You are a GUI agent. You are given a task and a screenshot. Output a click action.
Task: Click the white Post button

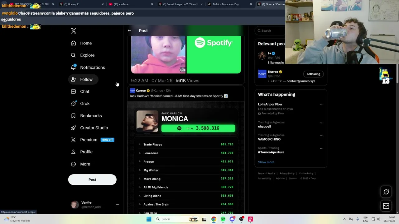[92, 180]
